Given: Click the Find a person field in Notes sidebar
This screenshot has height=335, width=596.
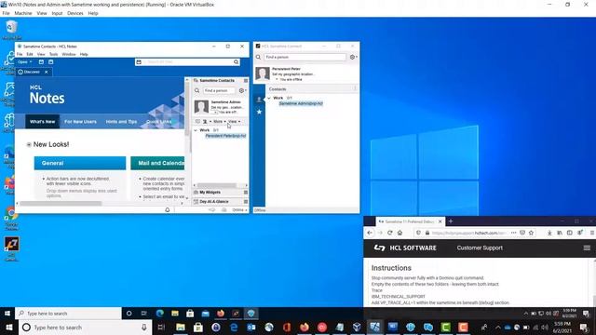Looking at the screenshot, I should coord(219,91).
